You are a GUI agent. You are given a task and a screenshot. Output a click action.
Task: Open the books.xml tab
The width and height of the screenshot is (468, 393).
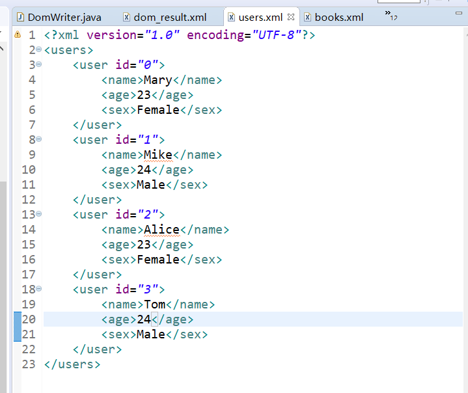pos(333,18)
